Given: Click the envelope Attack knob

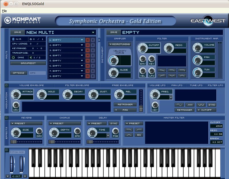Looking at the screenshot, I should click(x=16, y=94).
